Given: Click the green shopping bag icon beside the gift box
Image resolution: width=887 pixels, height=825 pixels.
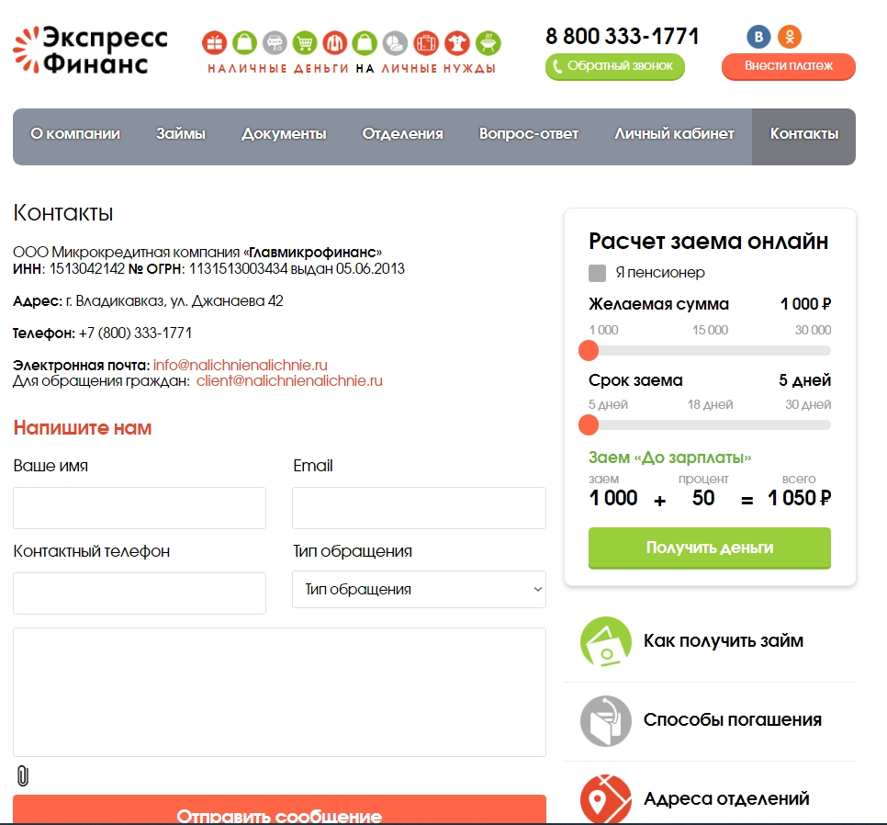Looking at the screenshot, I should [245, 43].
